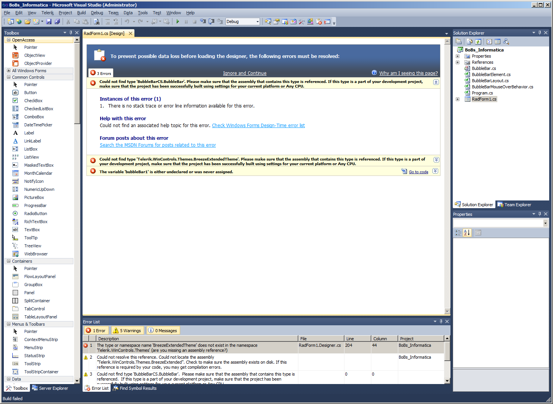Screen dimensions: 553x404
Task: Click the Find in Files toolbar icon
Action: point(97,22)
